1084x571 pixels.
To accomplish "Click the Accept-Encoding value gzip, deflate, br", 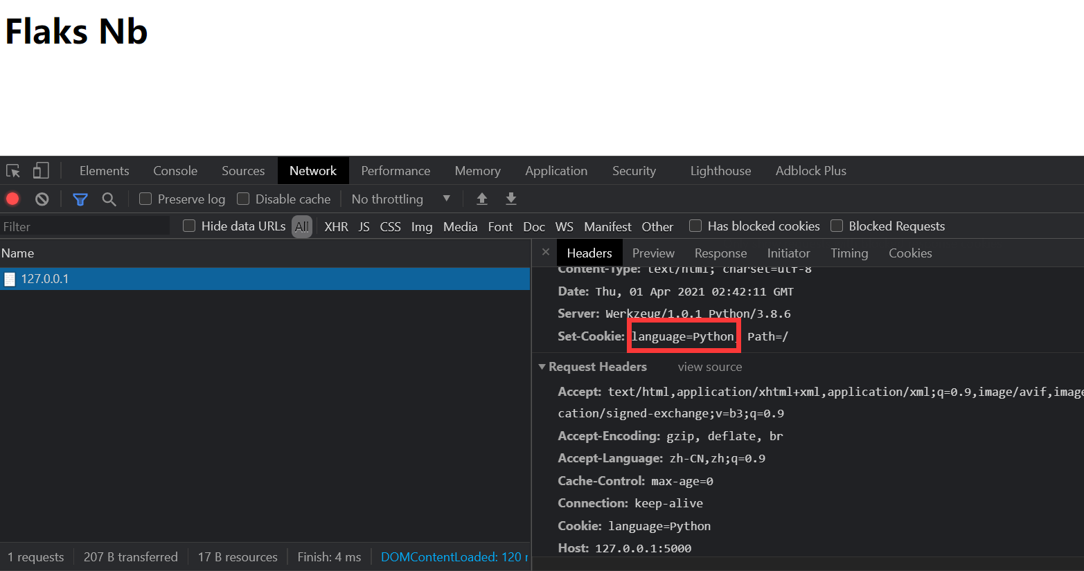I will (725, 436).
